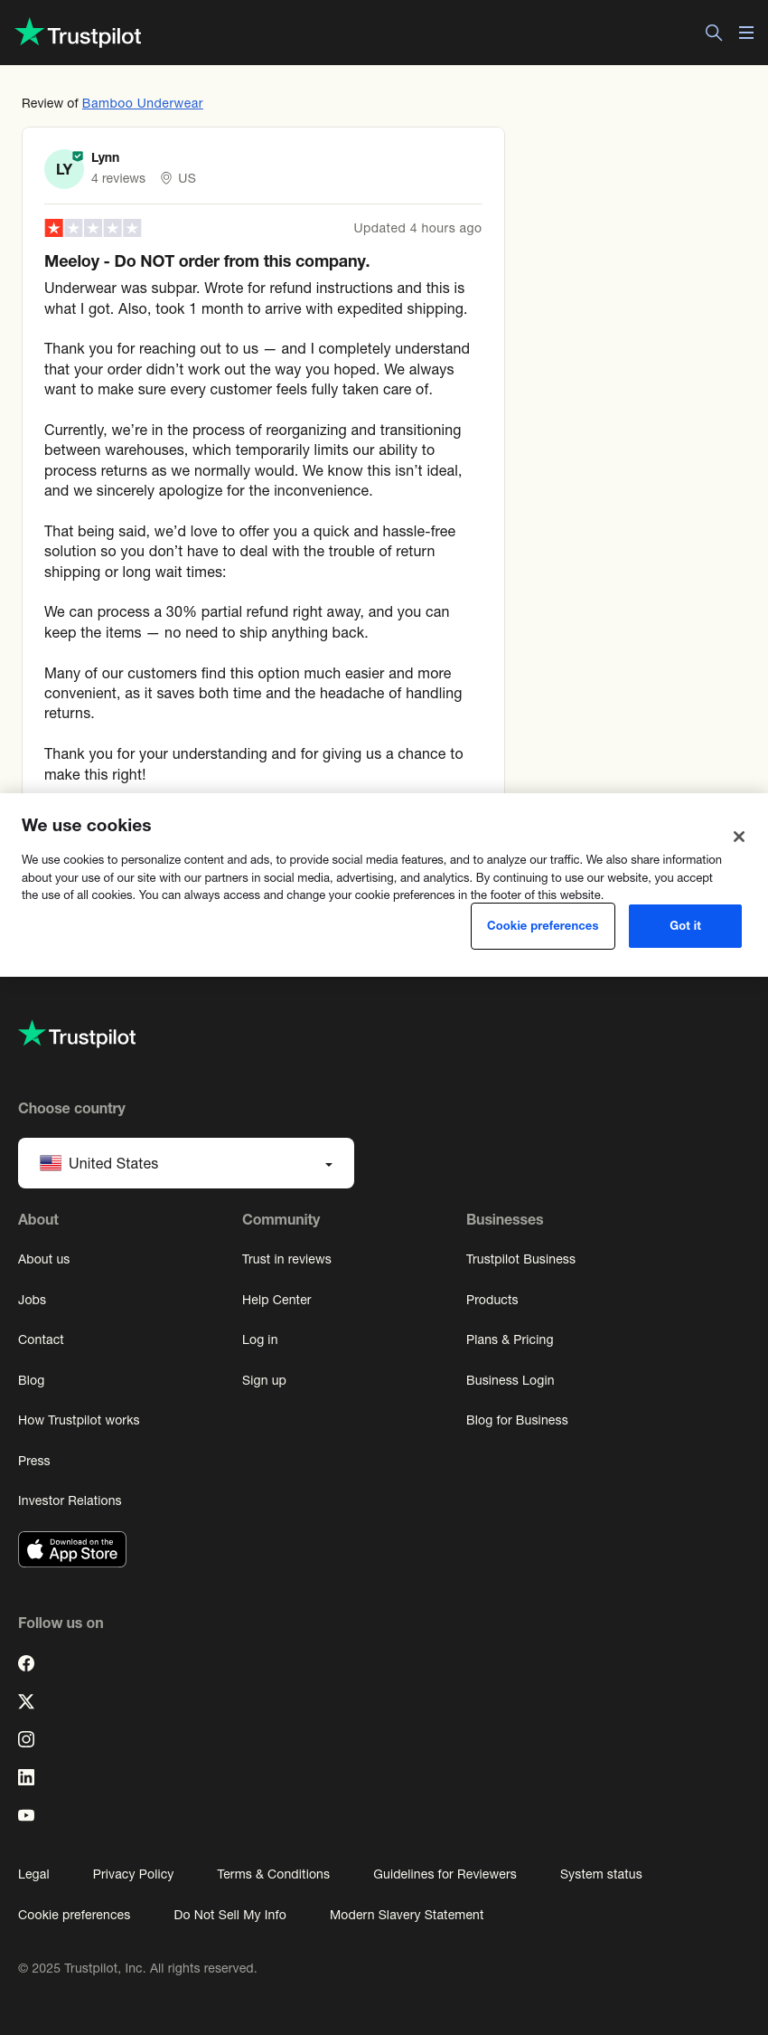Screen dimensions: 768x2035
Task: Close the cookie banner with X
Action: 739,837
